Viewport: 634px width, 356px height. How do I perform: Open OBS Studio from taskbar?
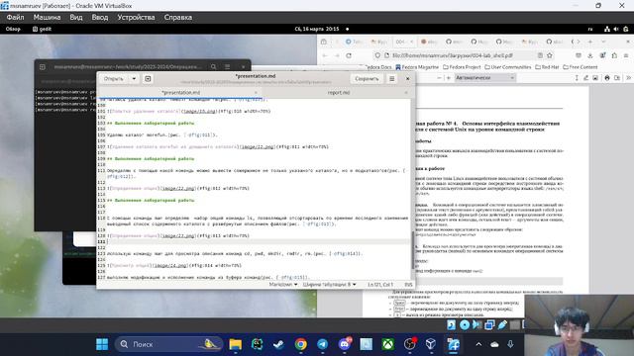[x=410, y=344]
